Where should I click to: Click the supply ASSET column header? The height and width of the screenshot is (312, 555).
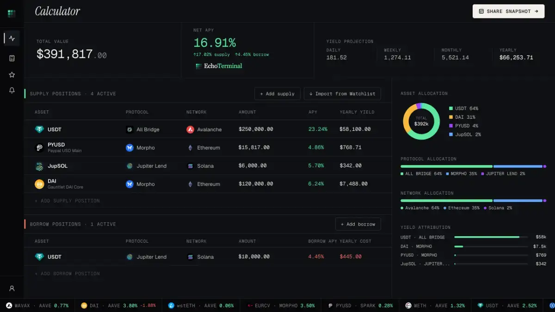42,112
